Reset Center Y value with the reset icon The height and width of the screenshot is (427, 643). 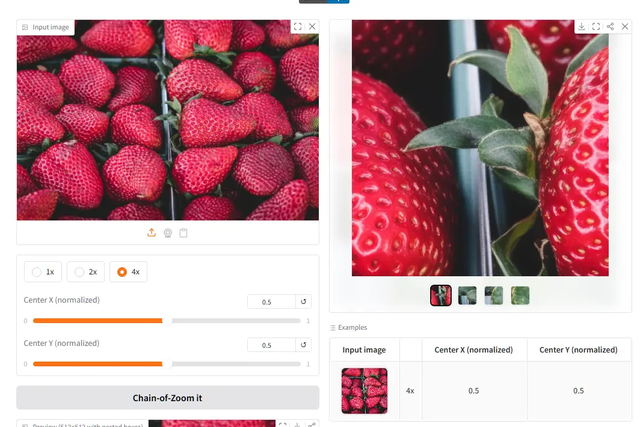pyautogui.click(x=304, y=345)
